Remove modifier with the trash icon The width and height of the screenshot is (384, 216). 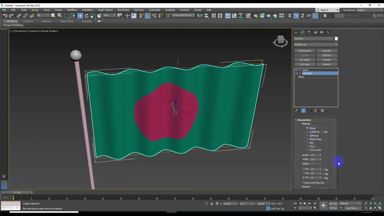pos(315,111)
